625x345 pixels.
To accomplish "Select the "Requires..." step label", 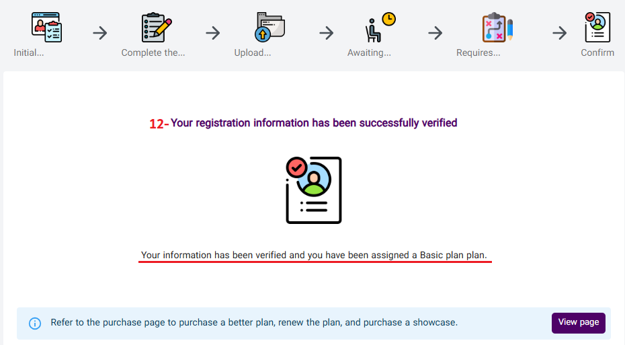I will [x=478, y=52].
